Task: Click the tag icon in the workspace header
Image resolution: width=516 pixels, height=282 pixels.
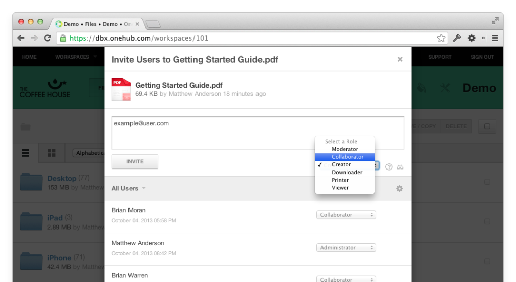Action: pyautogui.click(x=422, y=88)
